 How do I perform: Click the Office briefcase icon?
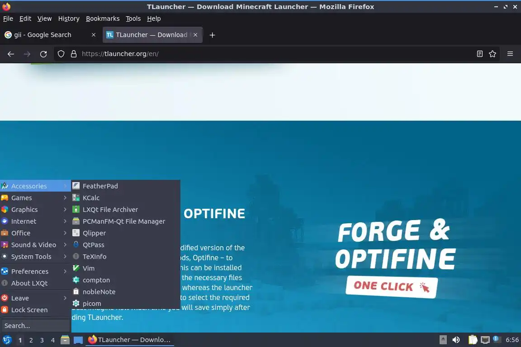point(5,233)
